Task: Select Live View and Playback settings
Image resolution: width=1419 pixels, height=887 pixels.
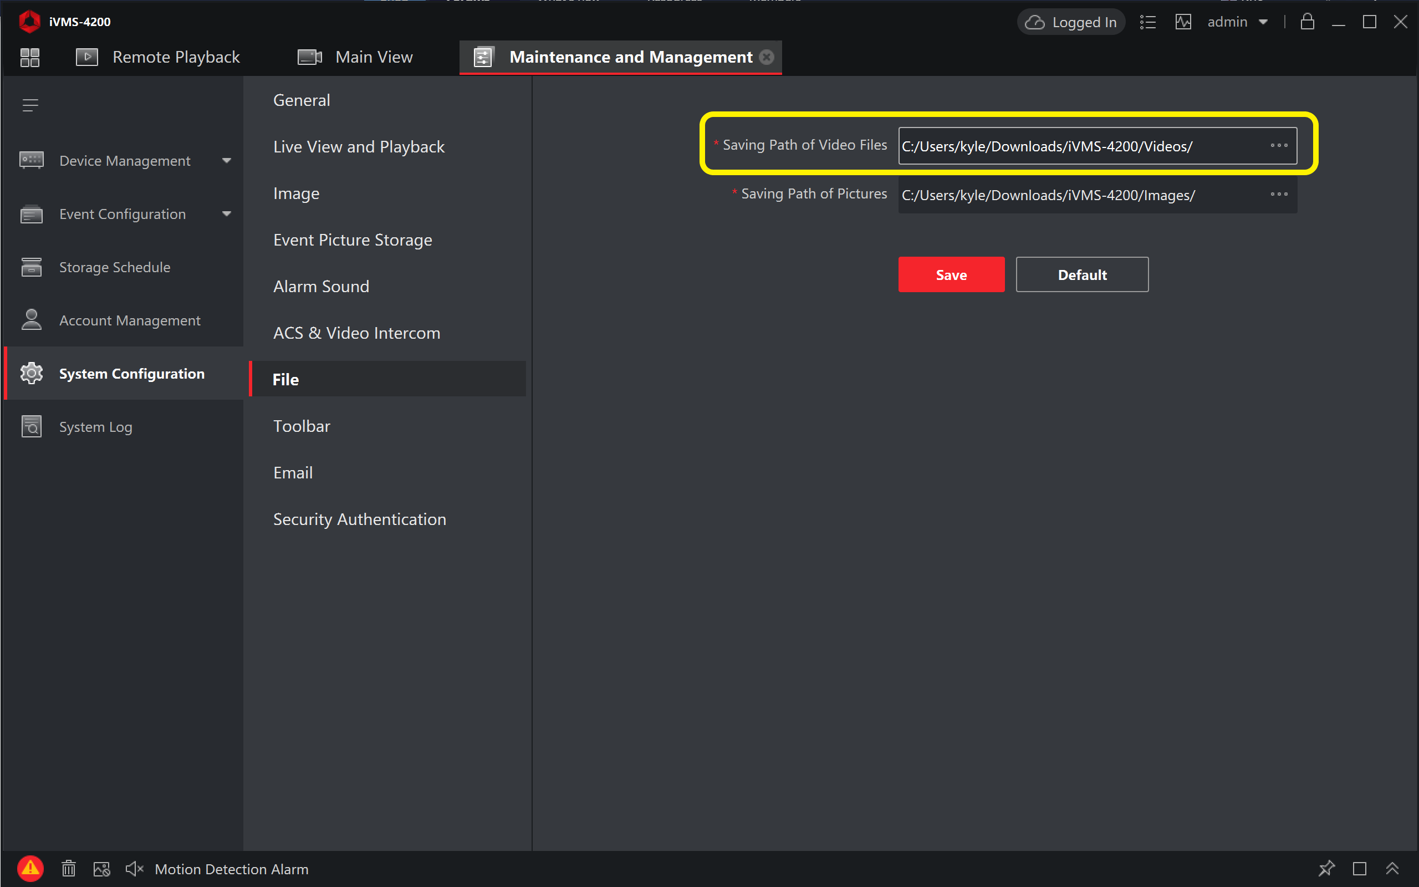Action: [x=359, y=147]
